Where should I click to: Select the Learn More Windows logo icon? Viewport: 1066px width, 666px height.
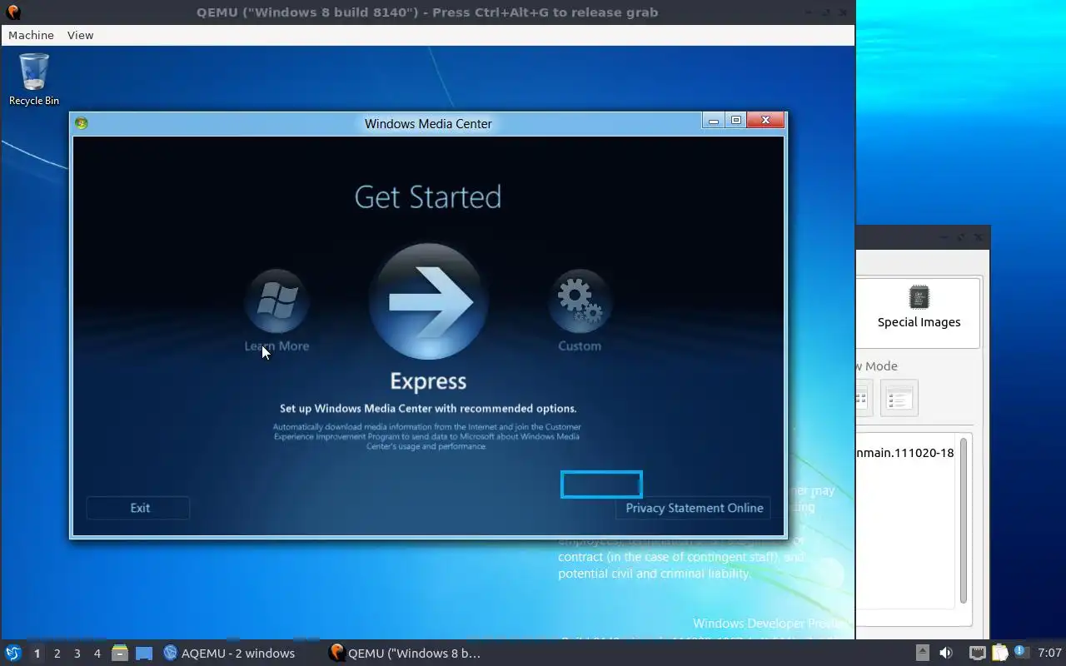click(x=276, y=301)
